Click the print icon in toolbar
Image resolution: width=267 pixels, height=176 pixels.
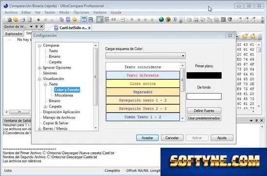point(23,20)
